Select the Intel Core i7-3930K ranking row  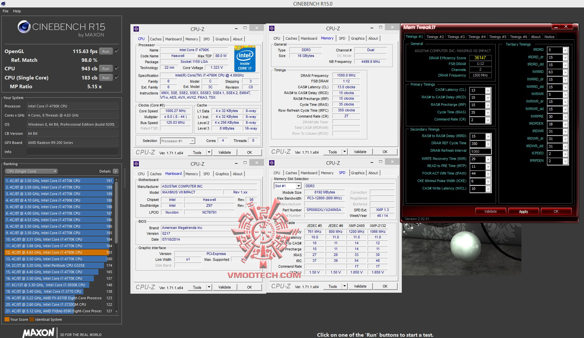click(x=59, y=285)
